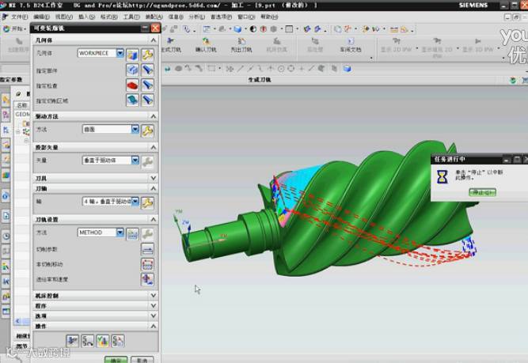Click the circle snap point icon
The height and width of the screenshot is (363, 528).
(x=281, y=69)
